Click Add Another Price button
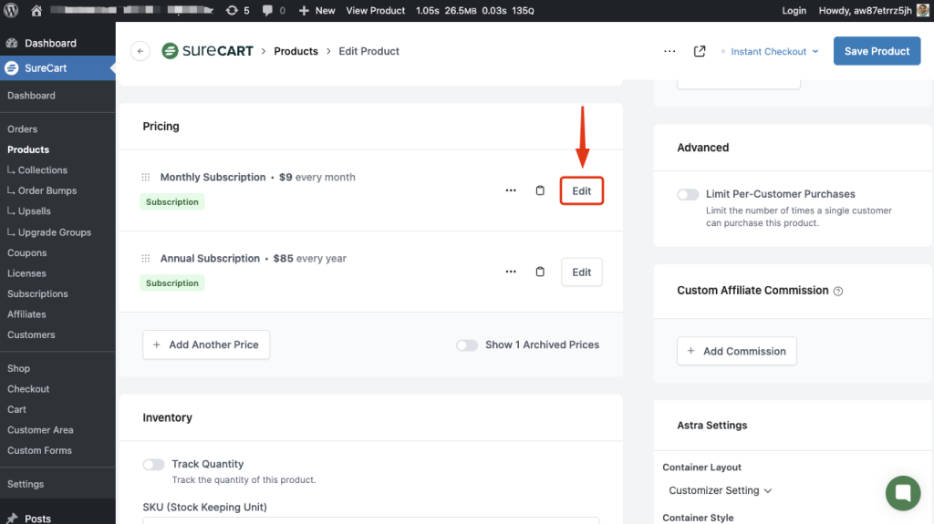Screen dimensions: 934x524 (x=206, y=344)
